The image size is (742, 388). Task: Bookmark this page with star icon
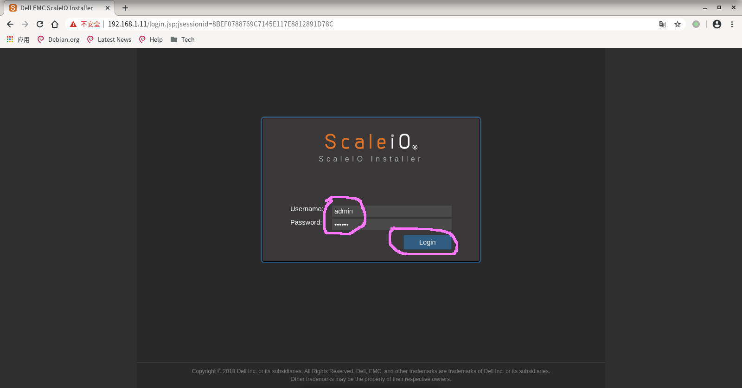(x=678, y=24)
